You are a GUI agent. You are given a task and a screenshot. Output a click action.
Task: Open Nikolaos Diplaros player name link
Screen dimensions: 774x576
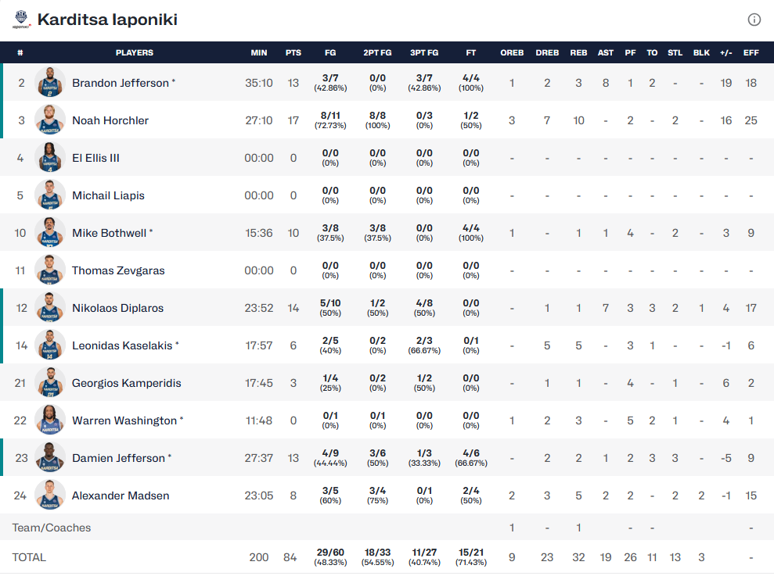(117, 308)
